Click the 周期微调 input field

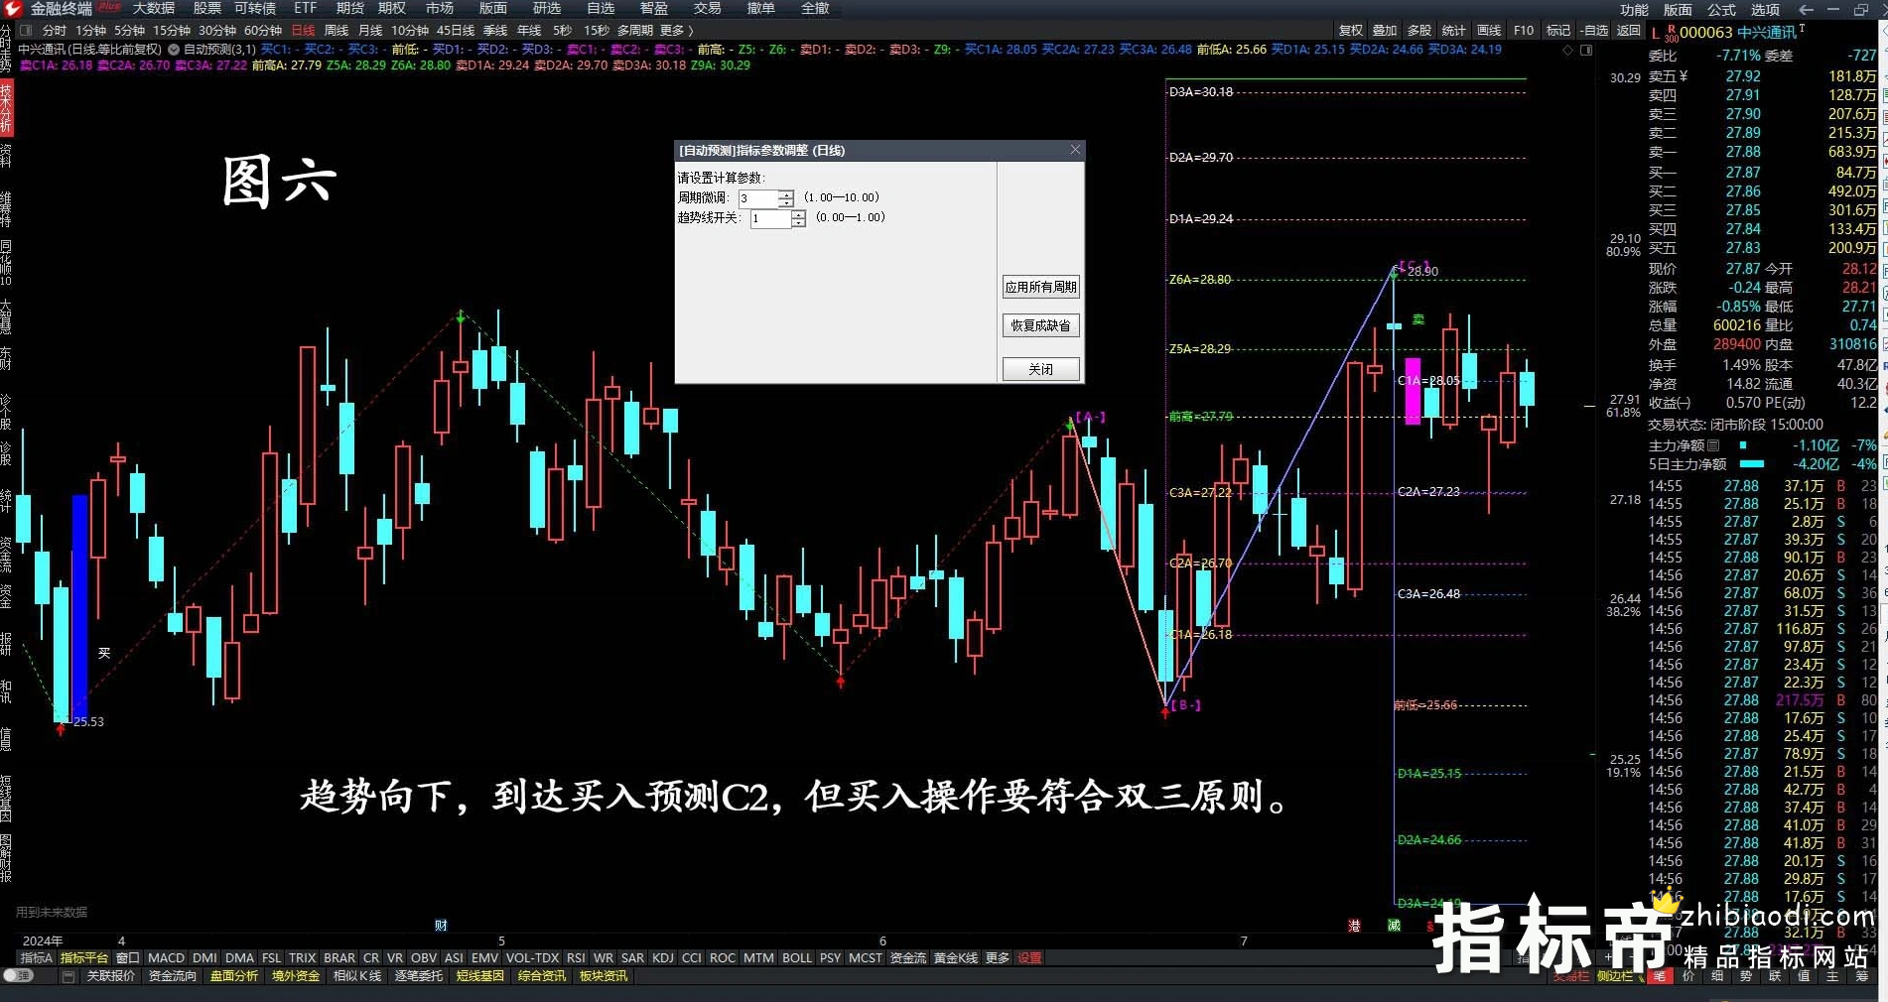point(758,198)
